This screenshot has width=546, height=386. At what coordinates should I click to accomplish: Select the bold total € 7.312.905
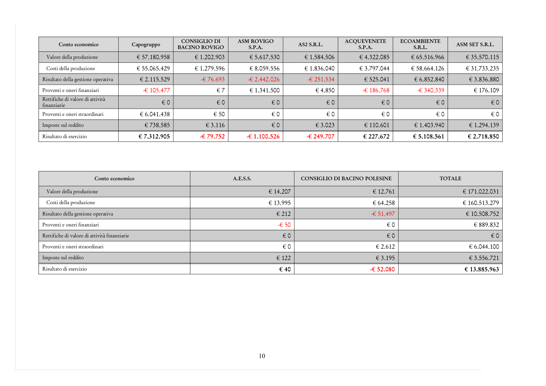coord(154,136)
